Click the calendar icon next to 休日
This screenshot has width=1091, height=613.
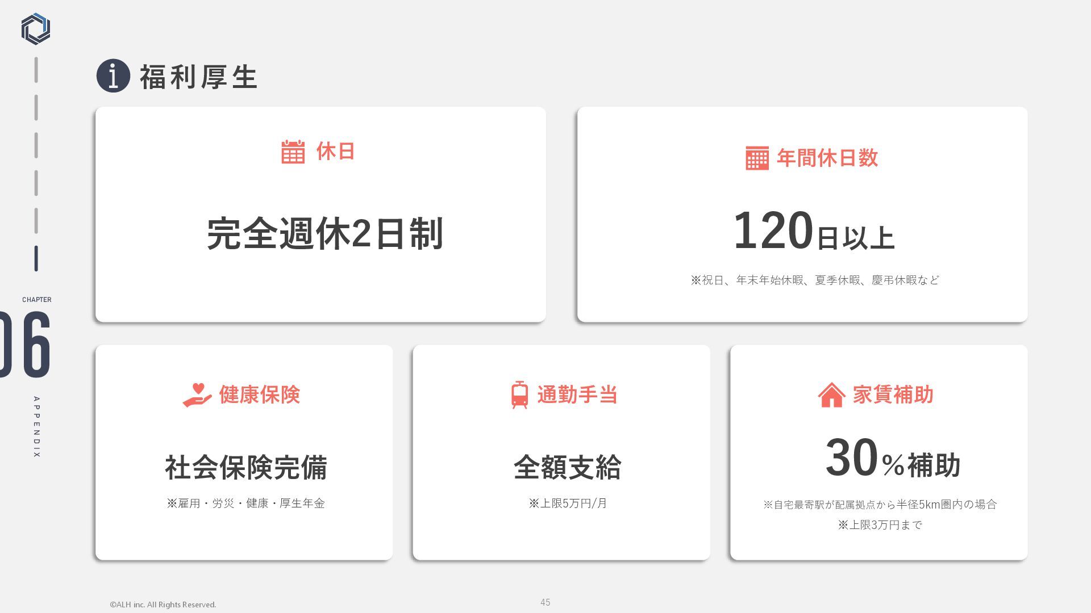pos(293,152)
